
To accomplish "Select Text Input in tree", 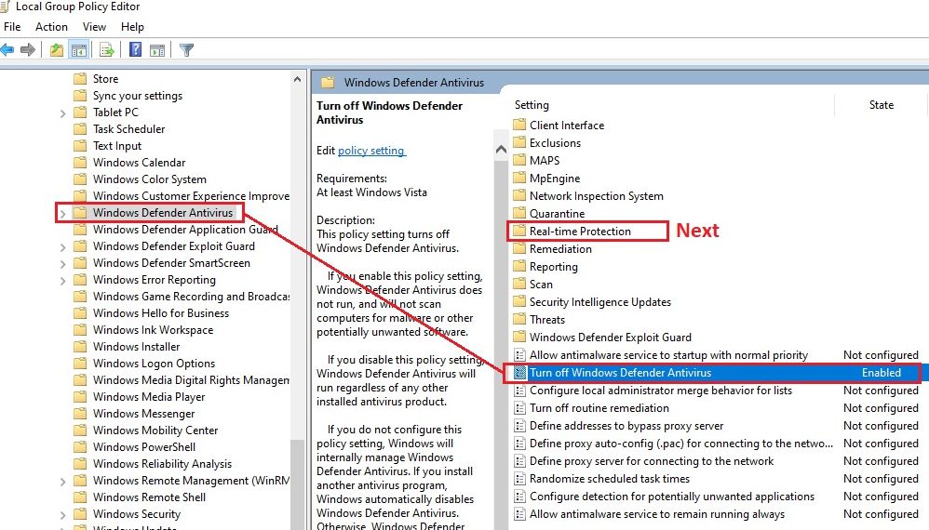I will coord(116,145).
